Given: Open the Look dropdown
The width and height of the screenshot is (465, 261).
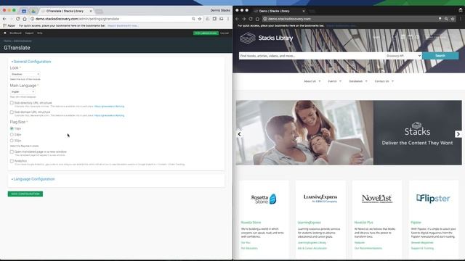Looking at the screenshot, I should 25,74.
